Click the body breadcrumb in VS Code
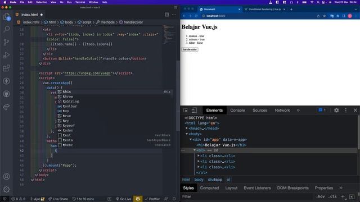Viewport: 360px width, 202px height. [66, 22]
